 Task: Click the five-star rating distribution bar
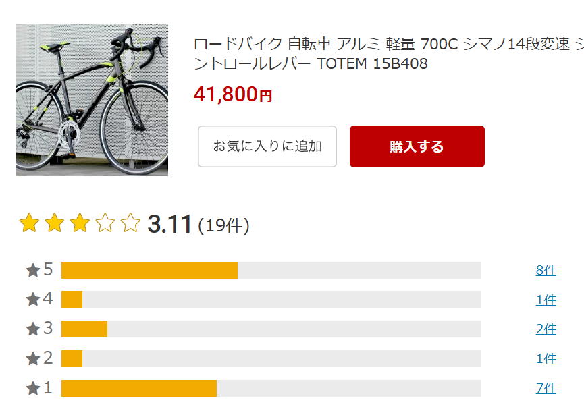[271, 270]
